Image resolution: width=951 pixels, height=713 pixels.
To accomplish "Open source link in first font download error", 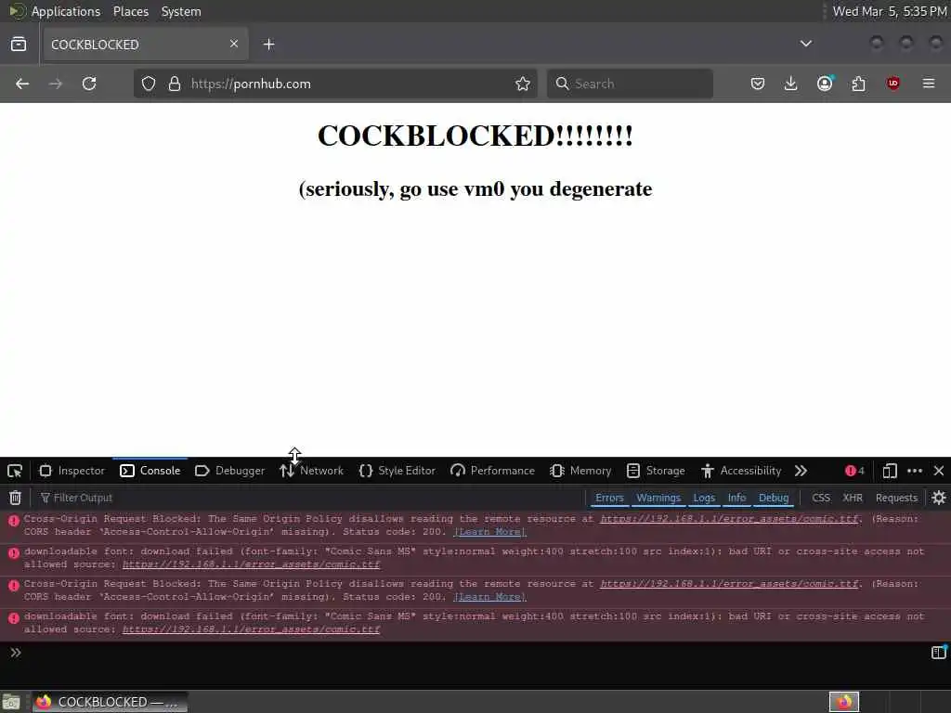I will tap(251, 564).
